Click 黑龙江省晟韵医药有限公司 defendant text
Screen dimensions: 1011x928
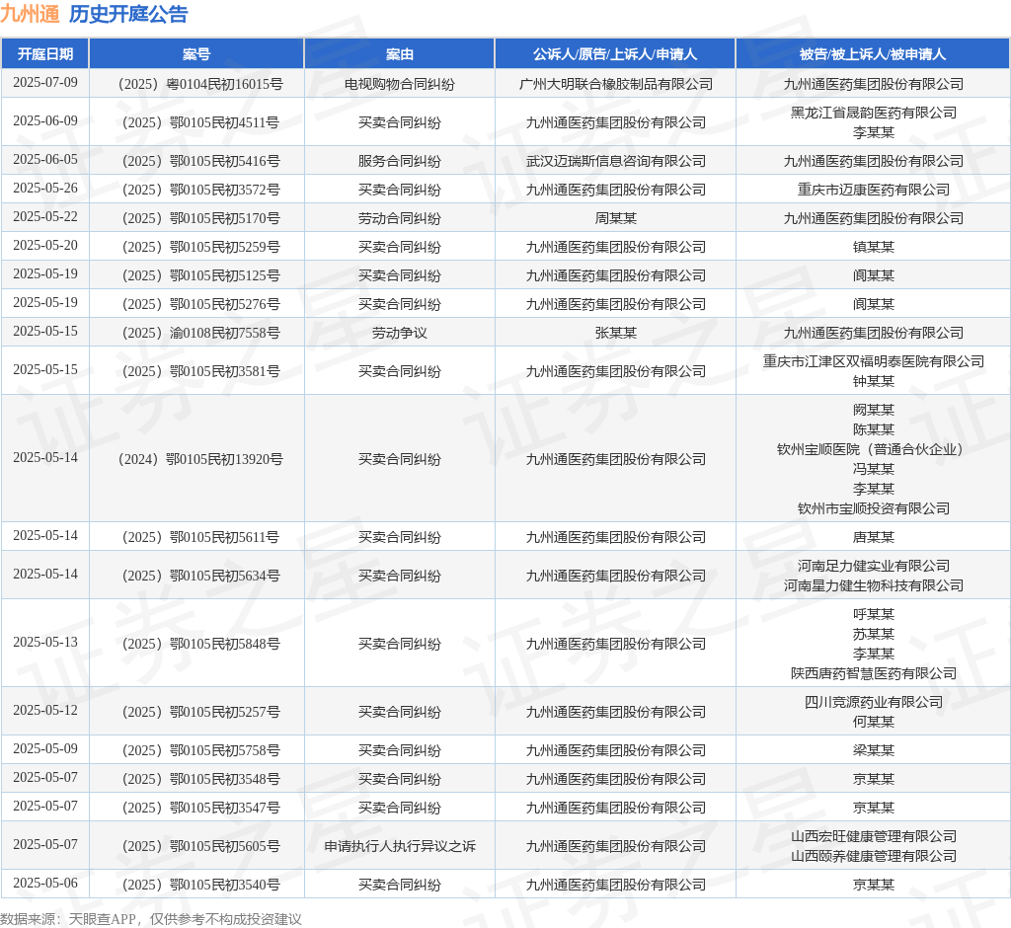coord(873,113)
